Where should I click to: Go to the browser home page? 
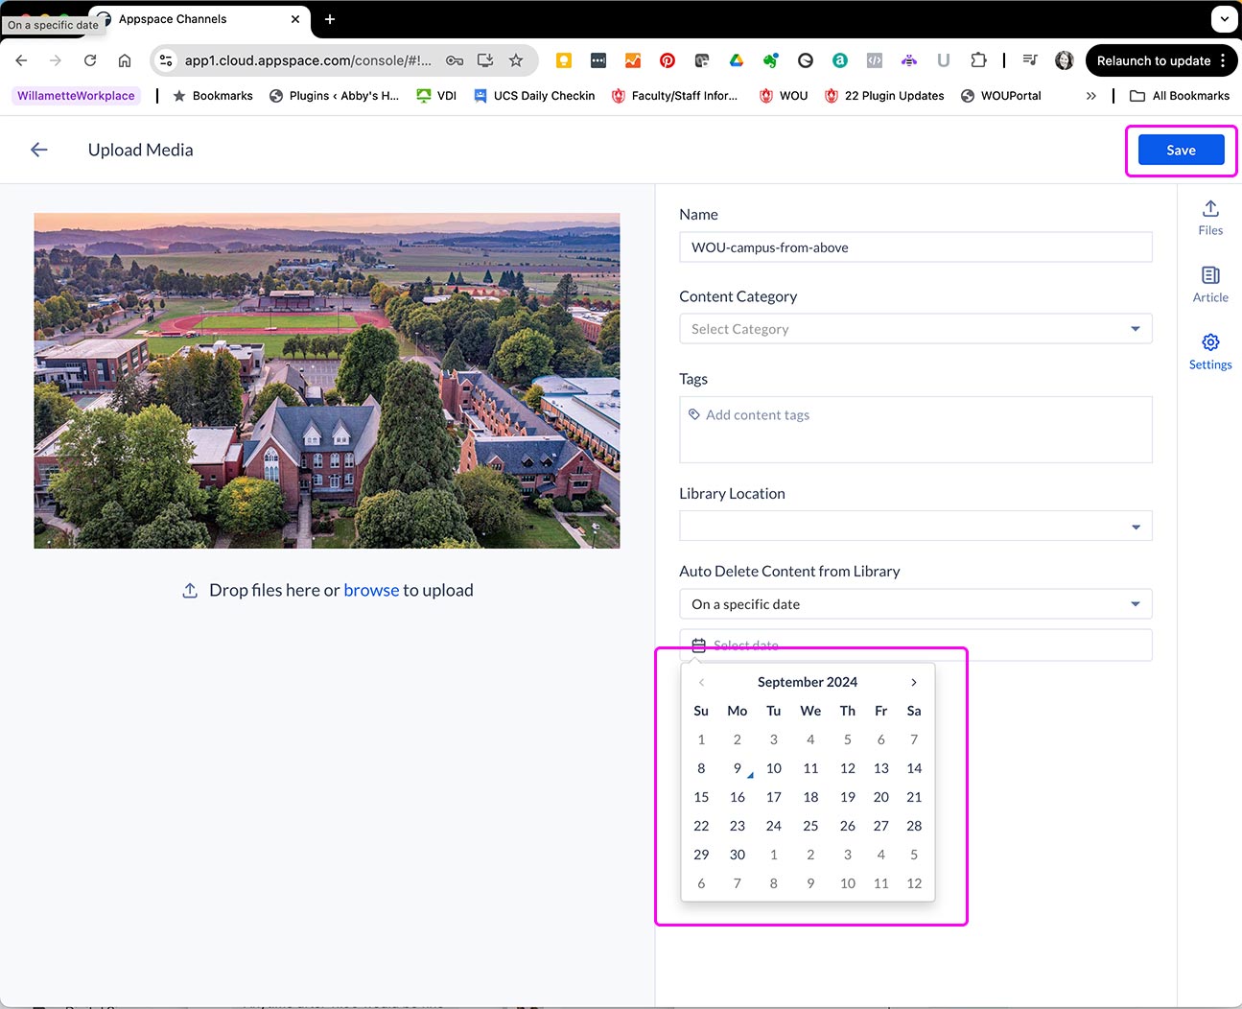[x=125, y=60]
